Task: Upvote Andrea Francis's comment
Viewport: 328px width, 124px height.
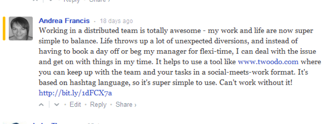Action: point(41,105)
